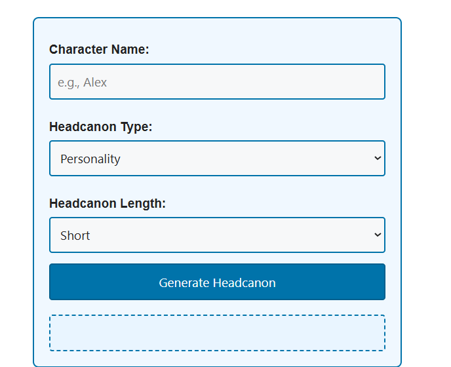Click the "Generate Headcanon" button text
The image size is (451, 367).
[217, 282]
